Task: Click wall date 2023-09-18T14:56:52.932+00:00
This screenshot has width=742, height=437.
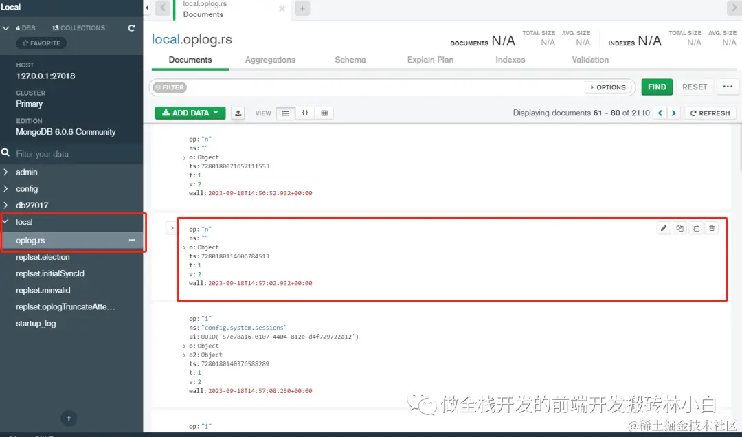Action: tap(260, 193)
